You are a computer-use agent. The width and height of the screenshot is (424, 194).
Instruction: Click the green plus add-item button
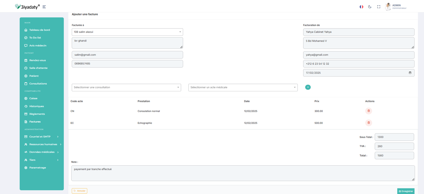click(x=308, y=87)
